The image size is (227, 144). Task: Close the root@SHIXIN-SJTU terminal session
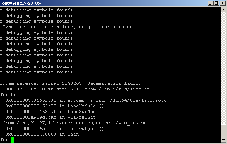(222, 3)
